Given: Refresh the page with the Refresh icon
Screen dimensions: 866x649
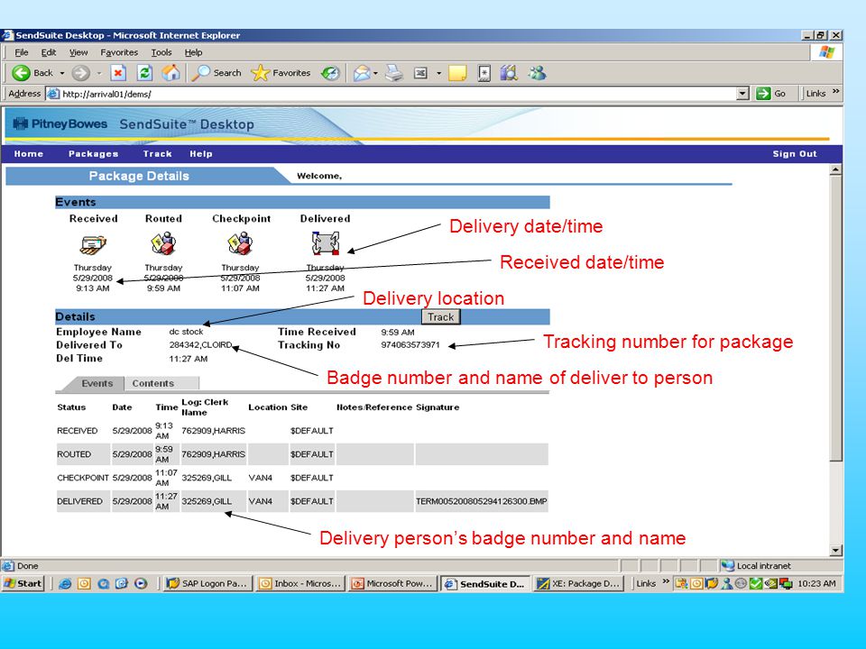Looking at the screenshot, I should [144, 73].
